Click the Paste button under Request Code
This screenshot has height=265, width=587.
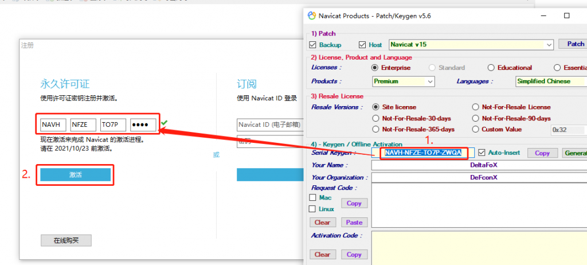click(354, 223)
